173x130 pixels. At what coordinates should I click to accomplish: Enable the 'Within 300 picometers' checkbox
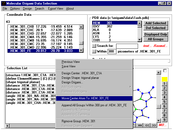[94, 51]
